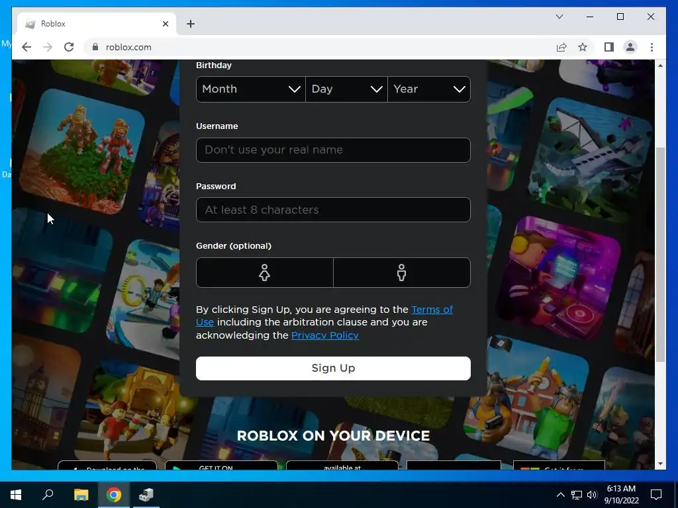Click the Gender (optional) label

pyautogui.click(x=234, y=246)
